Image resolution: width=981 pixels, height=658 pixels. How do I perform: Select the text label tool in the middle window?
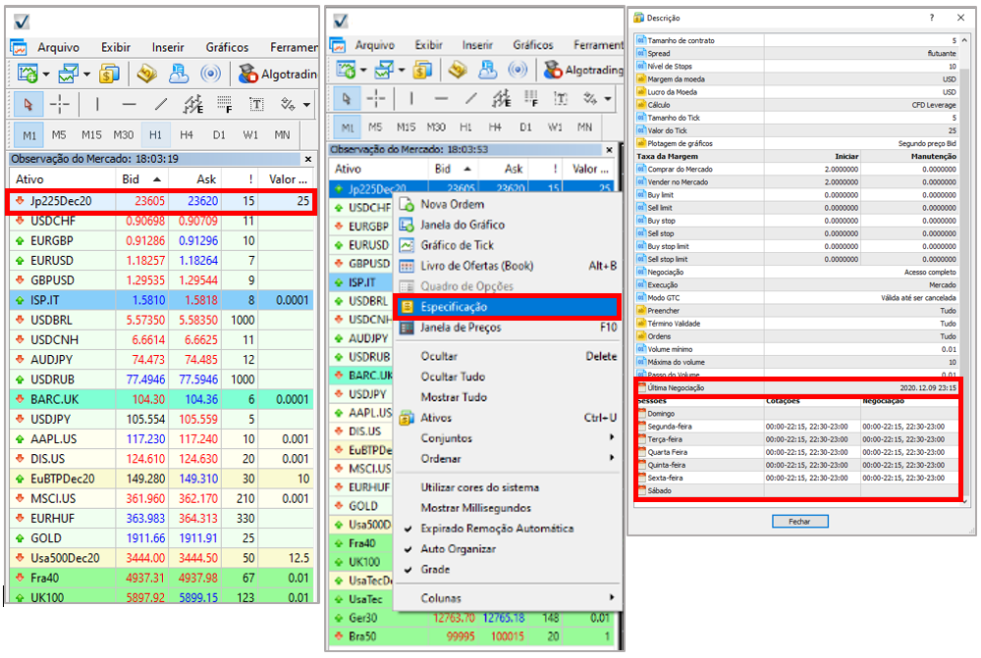(x=561, y=98)
